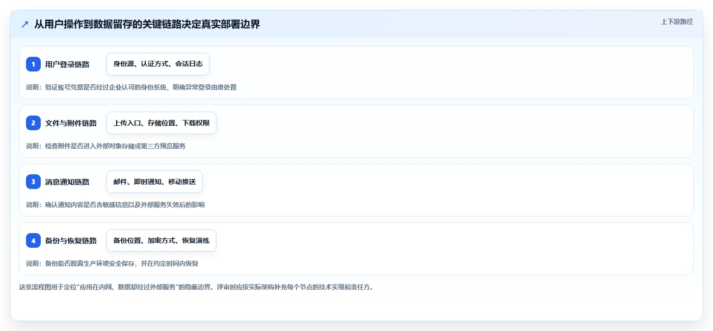Viewport: 713px width, 331px height.
Task: Click the step 1 number badge
Action: point(33,64)
